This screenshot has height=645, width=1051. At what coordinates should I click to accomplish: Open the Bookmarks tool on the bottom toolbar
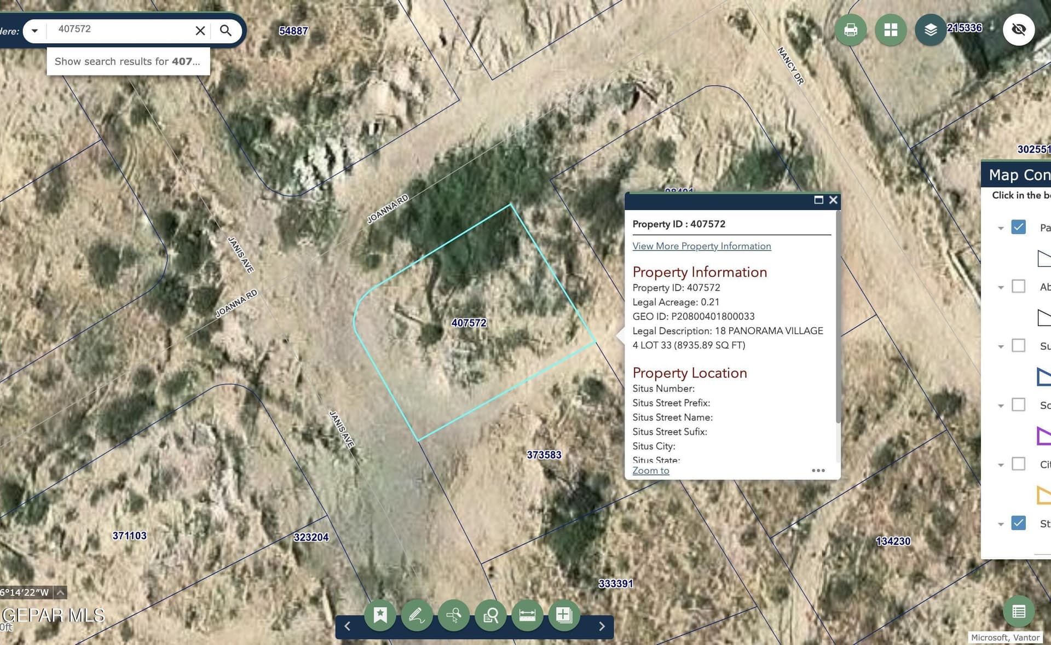pyautogui.click(x=380, y=615)
